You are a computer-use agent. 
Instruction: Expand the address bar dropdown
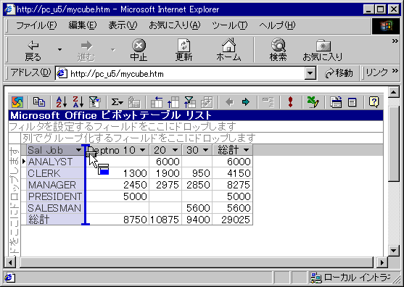coord(310,74)
